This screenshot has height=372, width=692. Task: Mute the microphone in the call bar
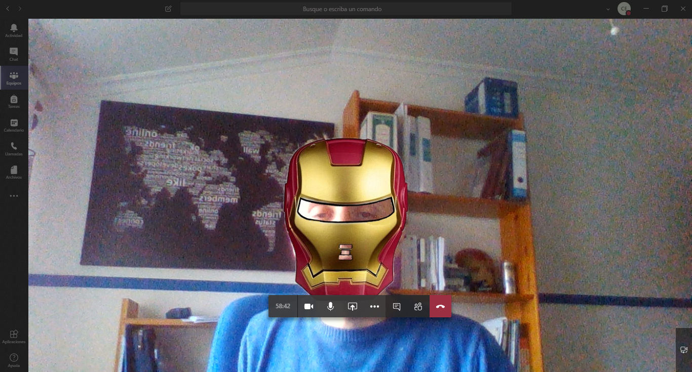(x=330, y=306)
